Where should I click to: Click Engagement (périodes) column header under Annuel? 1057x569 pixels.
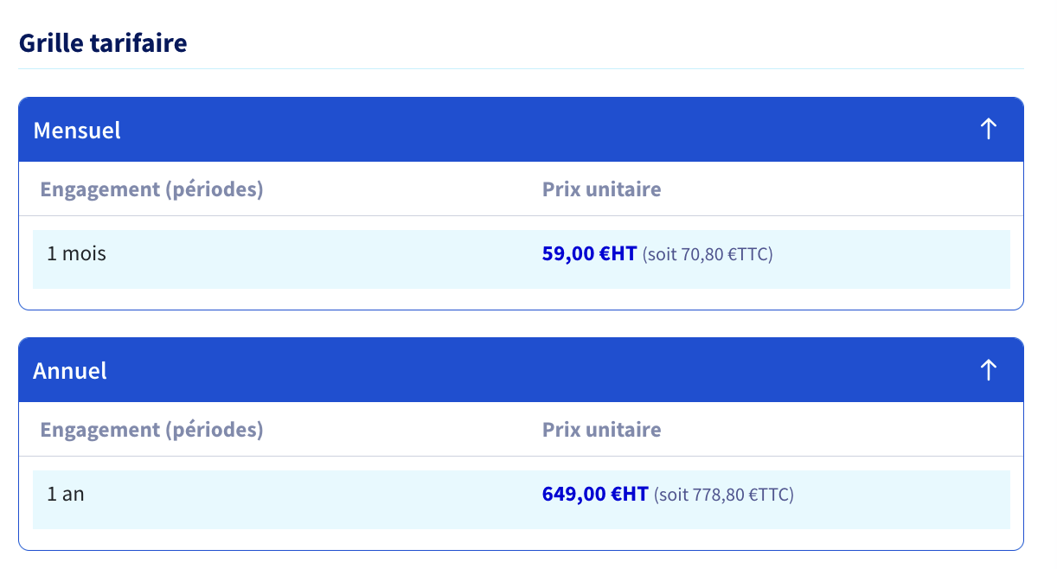(151, 429)
